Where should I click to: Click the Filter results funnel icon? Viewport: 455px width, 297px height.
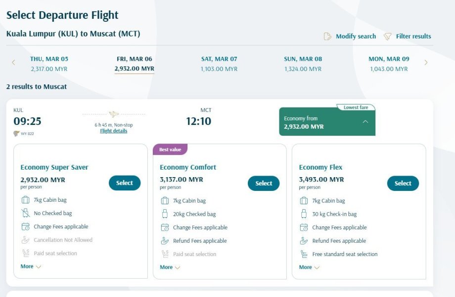pos(388,37)
